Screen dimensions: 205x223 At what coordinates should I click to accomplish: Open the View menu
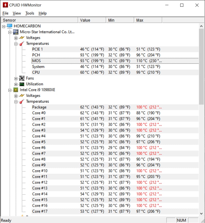(x=17, y=13)
